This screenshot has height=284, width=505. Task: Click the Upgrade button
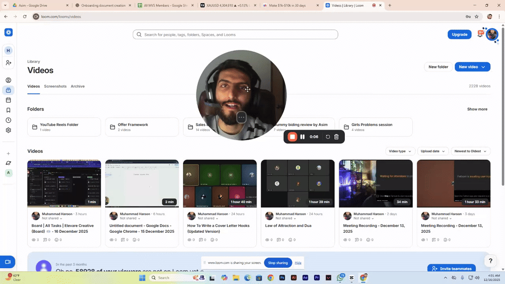pos(459,35)
